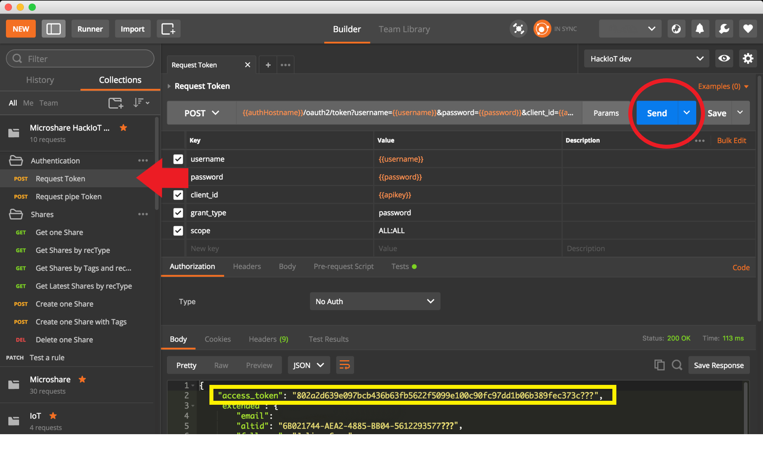Open the Authorization tab in request

coord(193,267)
